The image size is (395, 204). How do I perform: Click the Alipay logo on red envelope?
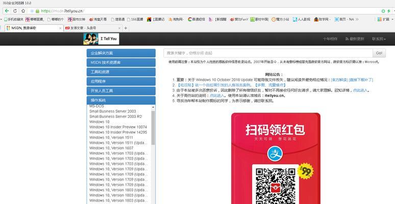(x=275, y=154)
